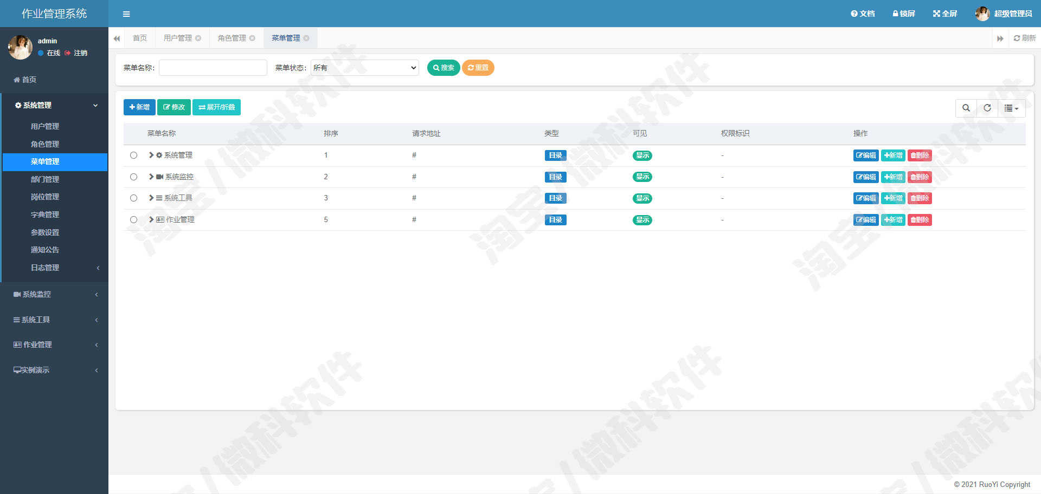The image size is (1041, 494).
Task: Click the 锁屏 lock screen icon
Action: pos(904,14)
